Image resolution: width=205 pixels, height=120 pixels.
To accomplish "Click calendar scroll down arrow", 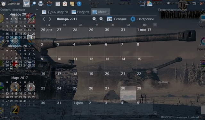I will 155,113.
